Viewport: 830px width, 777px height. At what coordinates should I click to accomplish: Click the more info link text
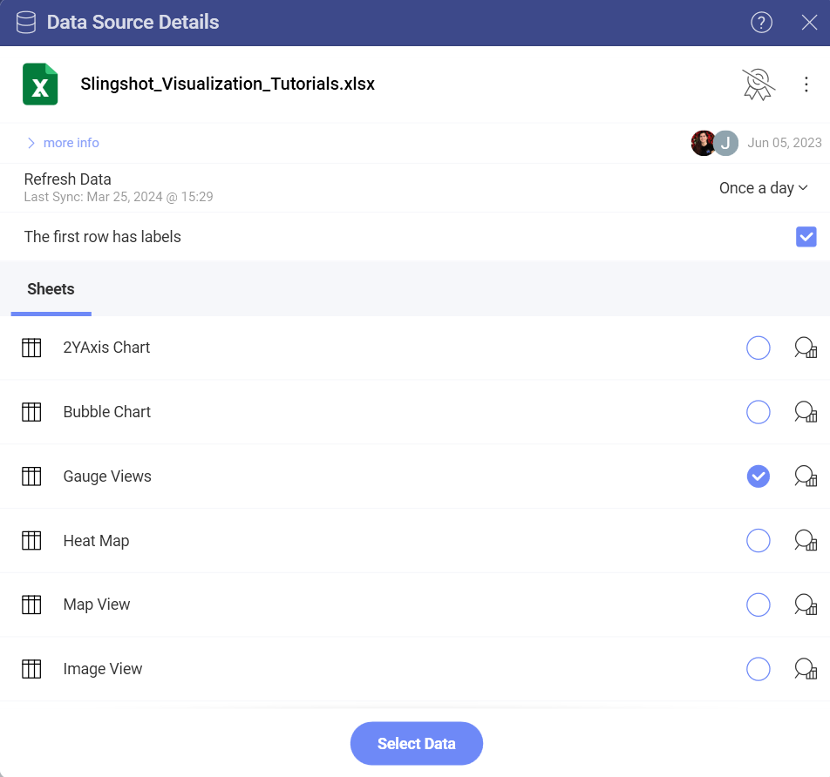[71, 143]
